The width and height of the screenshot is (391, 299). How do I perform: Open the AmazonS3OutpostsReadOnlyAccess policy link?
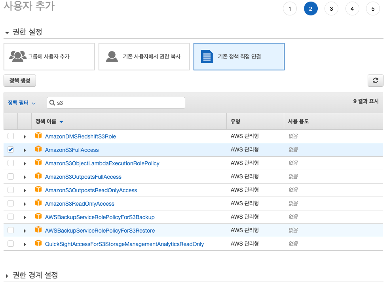pos(91,190)
